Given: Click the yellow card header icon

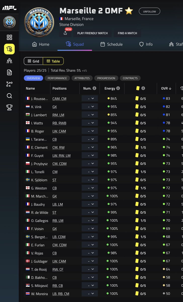Looking at the screenshot, I should 138,88.
